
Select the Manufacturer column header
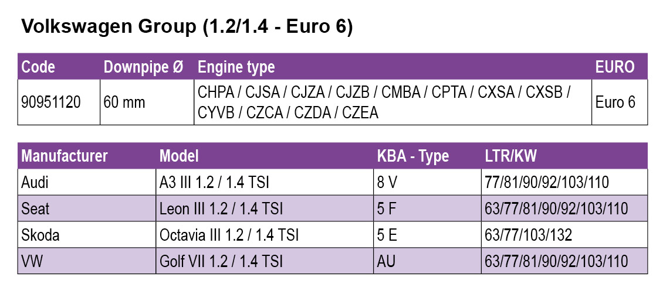tap(65, 156)
